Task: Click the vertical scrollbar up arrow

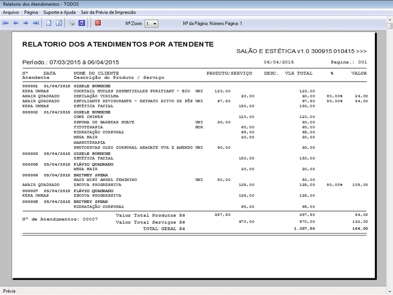Action: tap(389, 26)
